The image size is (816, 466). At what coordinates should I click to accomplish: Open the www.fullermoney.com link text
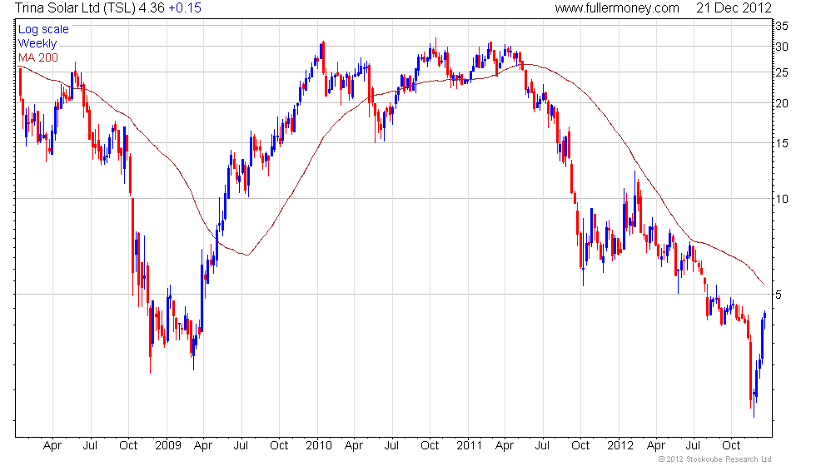pyautogui.click(x=617, y=8)
